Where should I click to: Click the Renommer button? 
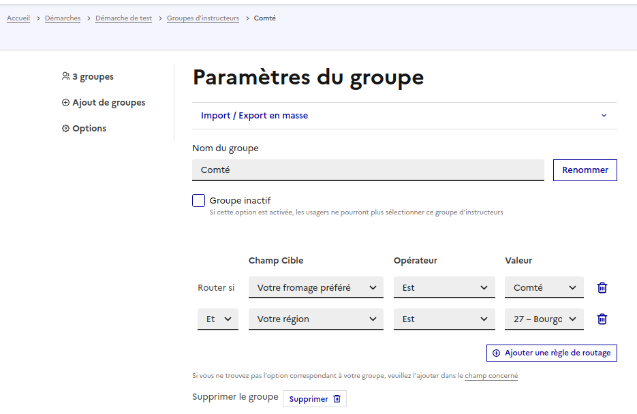tap(585, 170)
